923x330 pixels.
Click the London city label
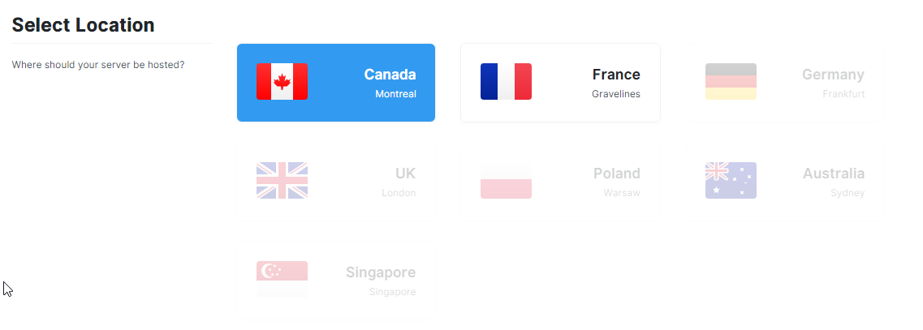pyautogui.click(x=399, y=193)
